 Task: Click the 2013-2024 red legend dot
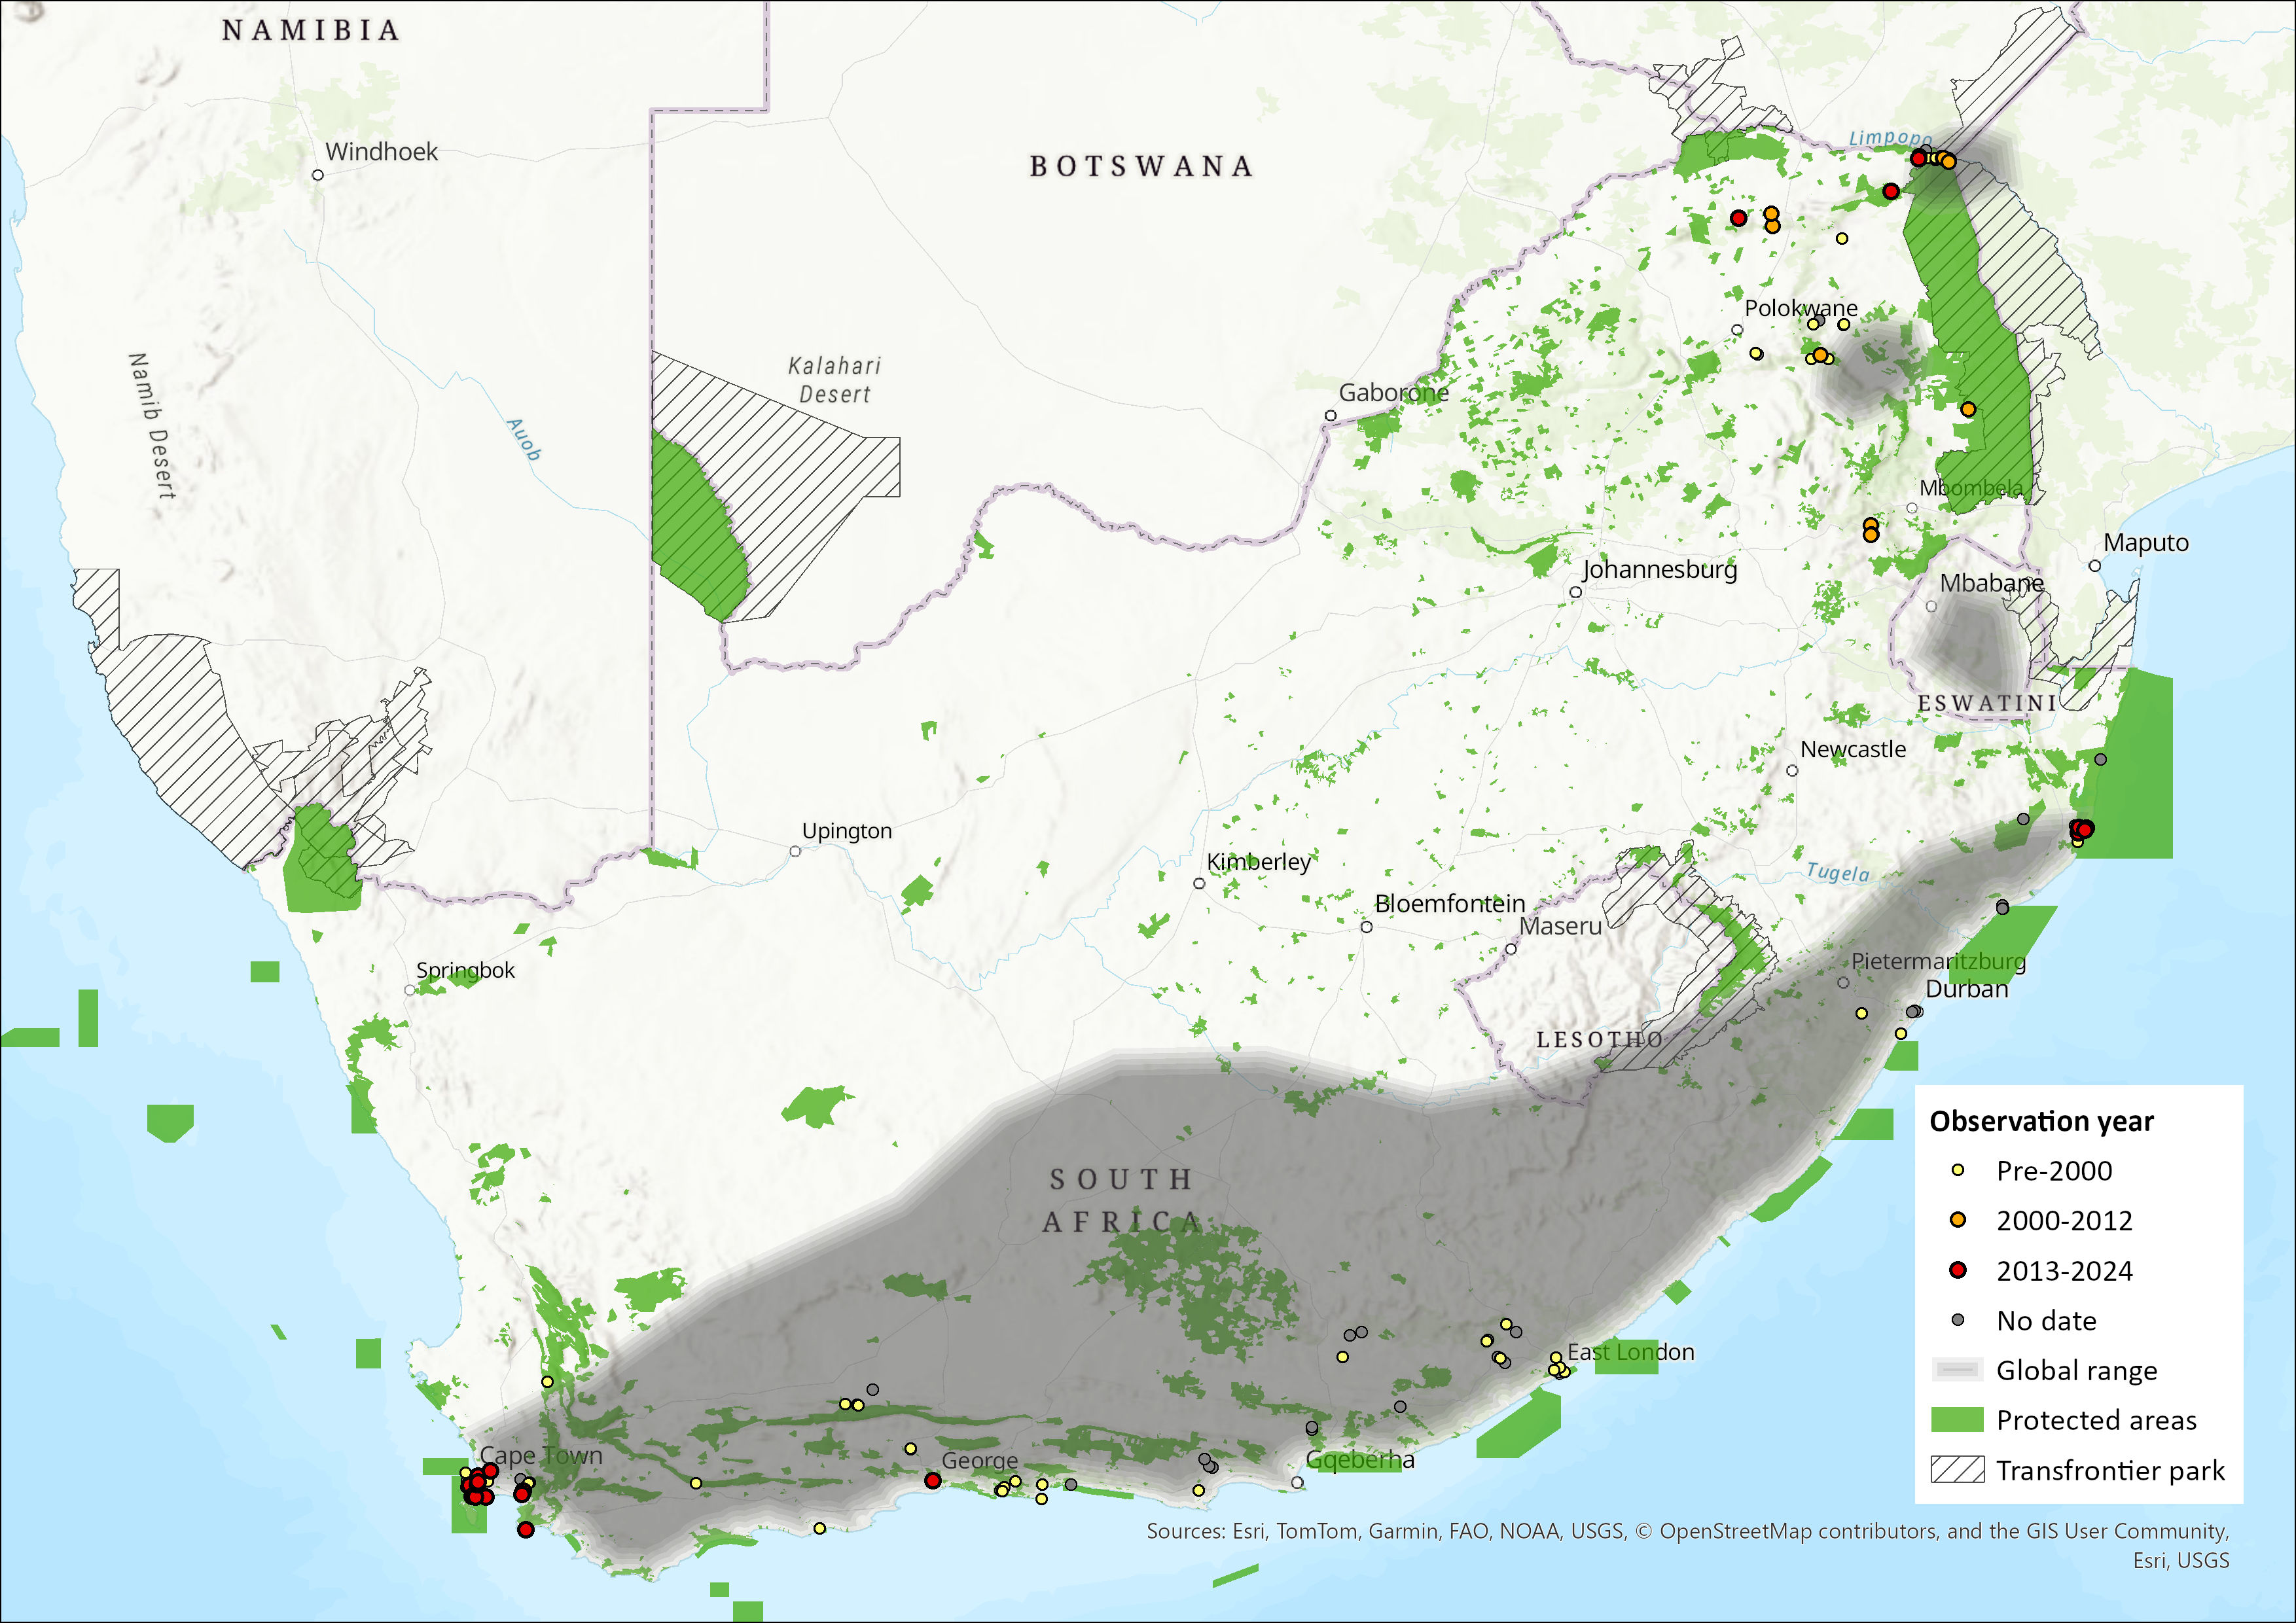tap(1958, 1270)
